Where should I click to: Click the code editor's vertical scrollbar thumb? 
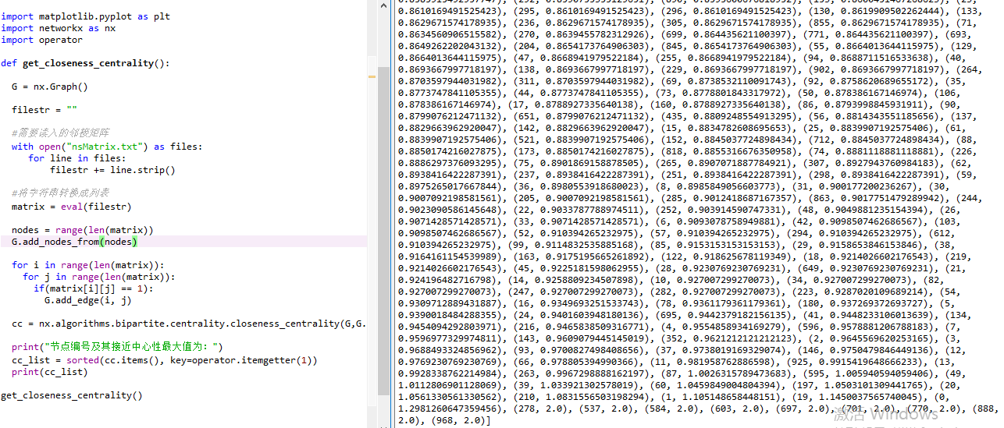tap(383, 231)
